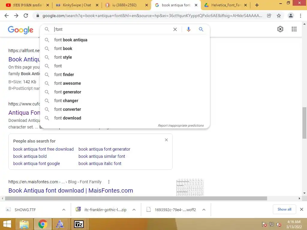Click the horizontal scrollbar thumb
Image resolution: width=307 pixels, height=230 pixels.
pyautogui.click(x=136, y=199)
